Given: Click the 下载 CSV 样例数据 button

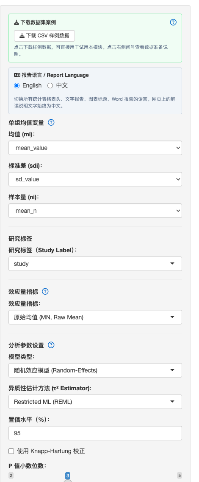Looking at the screenshot, I should [44, 36].
